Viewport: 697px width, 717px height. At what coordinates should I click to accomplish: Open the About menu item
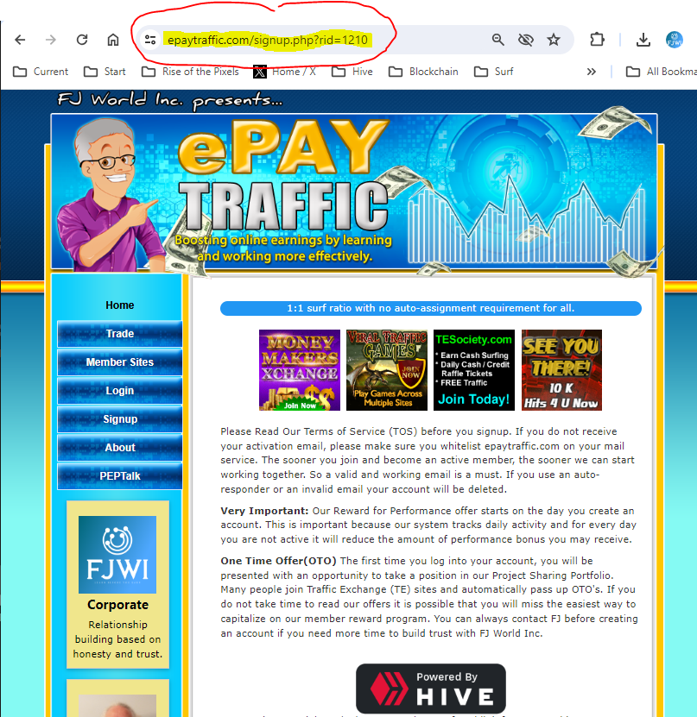tap(120, 448)
